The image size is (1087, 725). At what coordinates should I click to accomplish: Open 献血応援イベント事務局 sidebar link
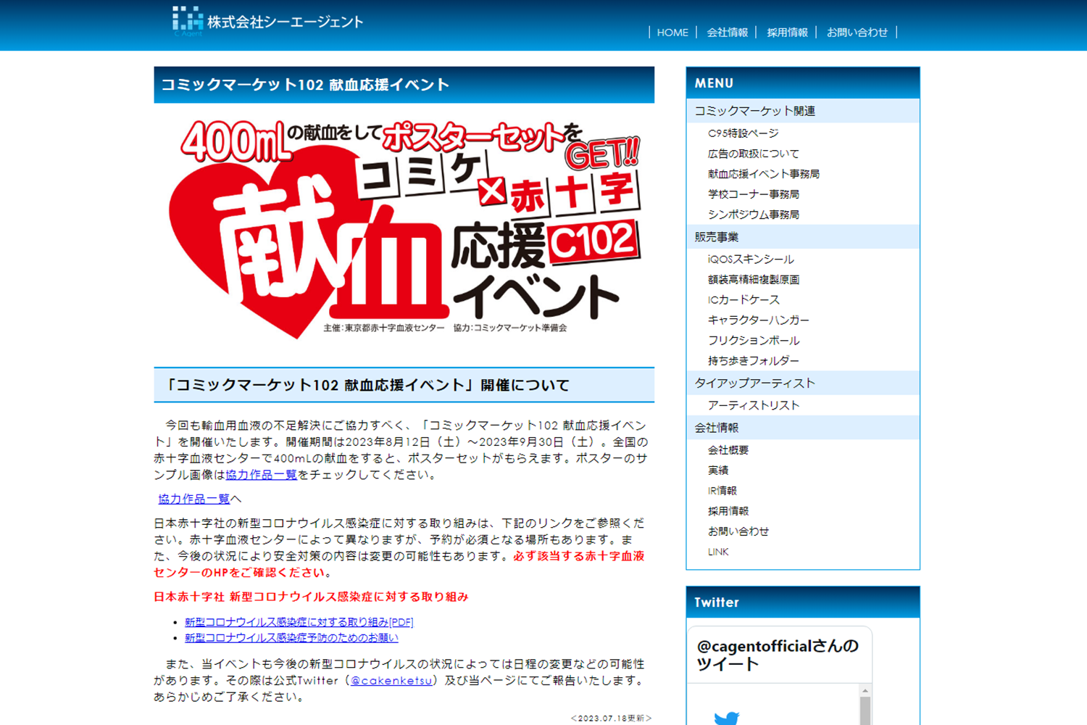(763, 174)
